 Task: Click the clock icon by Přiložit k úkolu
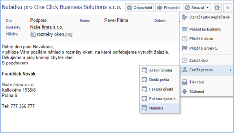(185, 39)
